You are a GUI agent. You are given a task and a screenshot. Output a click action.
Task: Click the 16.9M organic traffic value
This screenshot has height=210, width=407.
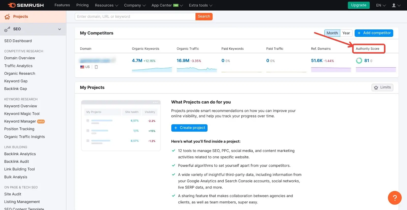(x=183, y=61)
